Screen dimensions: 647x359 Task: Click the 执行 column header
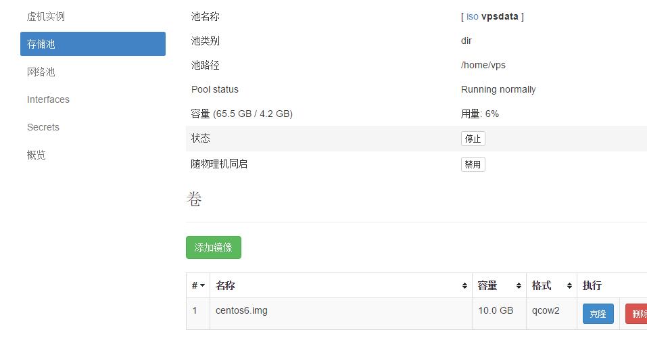point(592,286)
